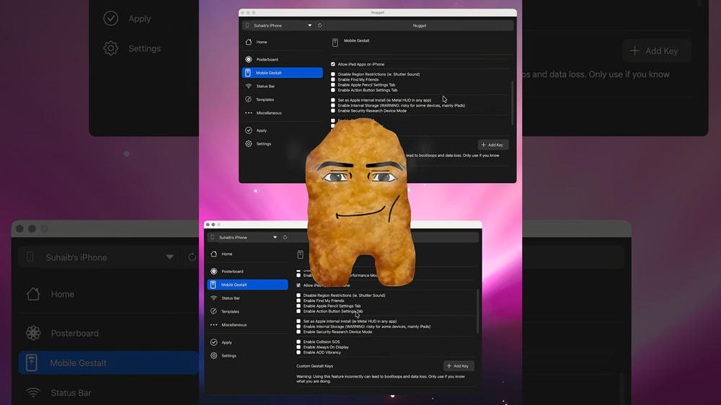The image size is (721, 405).
Task: Click options list scrollbar in bottom window
Action: (x=478, y=311)
